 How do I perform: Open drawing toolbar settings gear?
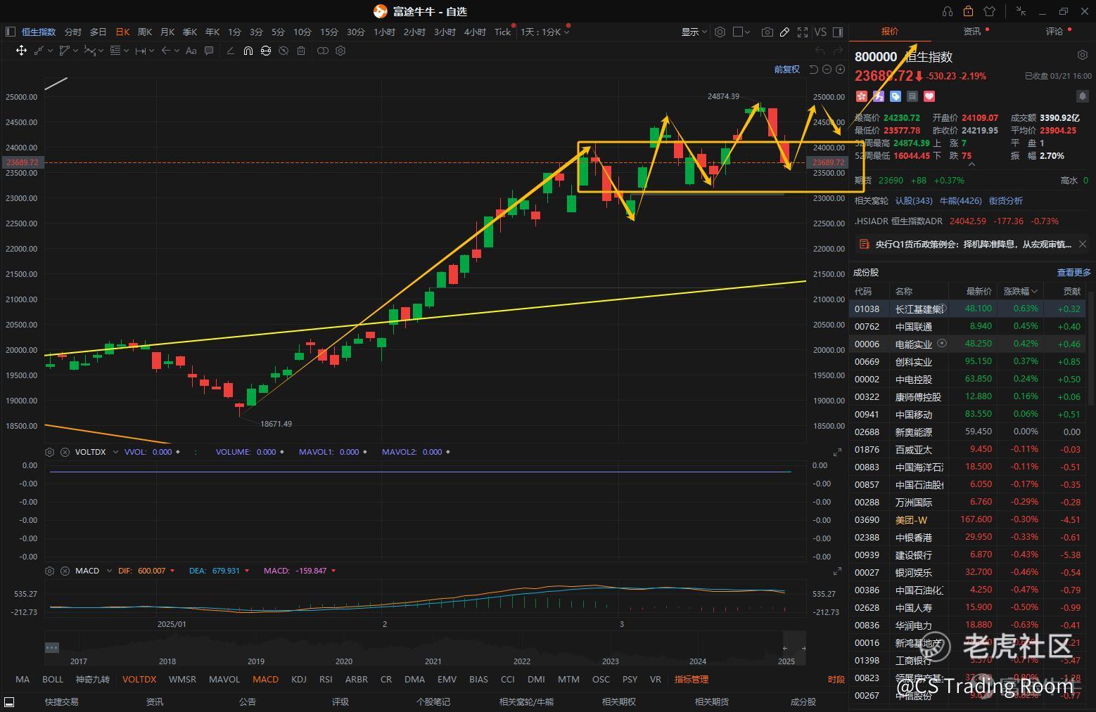340,51
